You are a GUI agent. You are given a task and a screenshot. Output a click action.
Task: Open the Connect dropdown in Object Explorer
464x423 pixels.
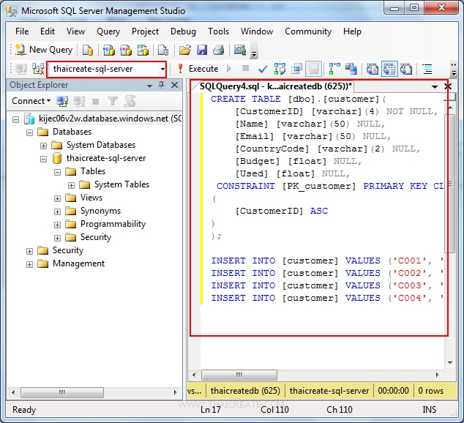click(x=31, y=101)
